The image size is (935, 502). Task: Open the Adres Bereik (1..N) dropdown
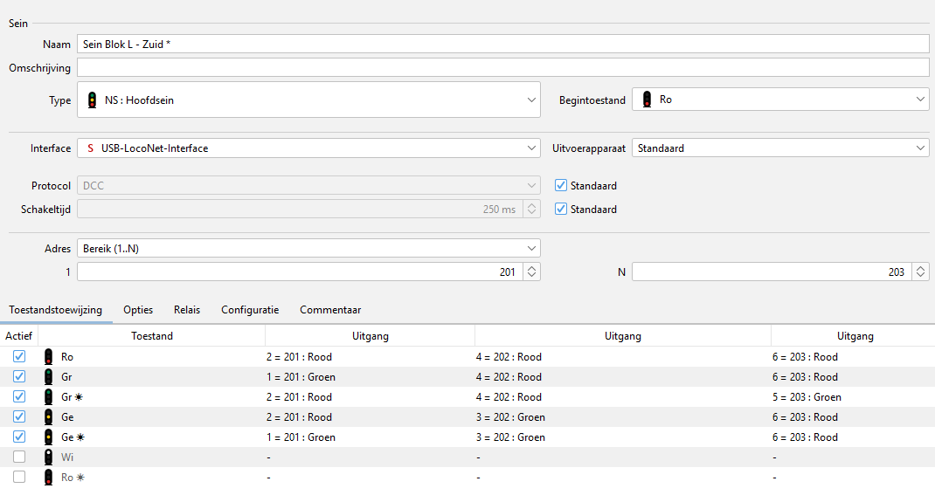[x=308, y=249]
